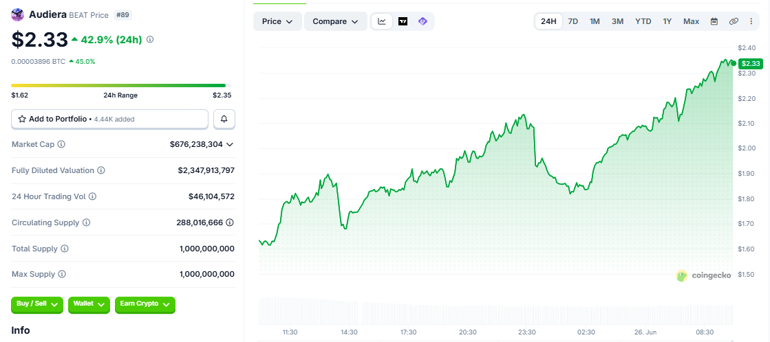Show Market Cap info tooltip icon
The height and width of the screenshot is (342, 770).
click(61, 144)
